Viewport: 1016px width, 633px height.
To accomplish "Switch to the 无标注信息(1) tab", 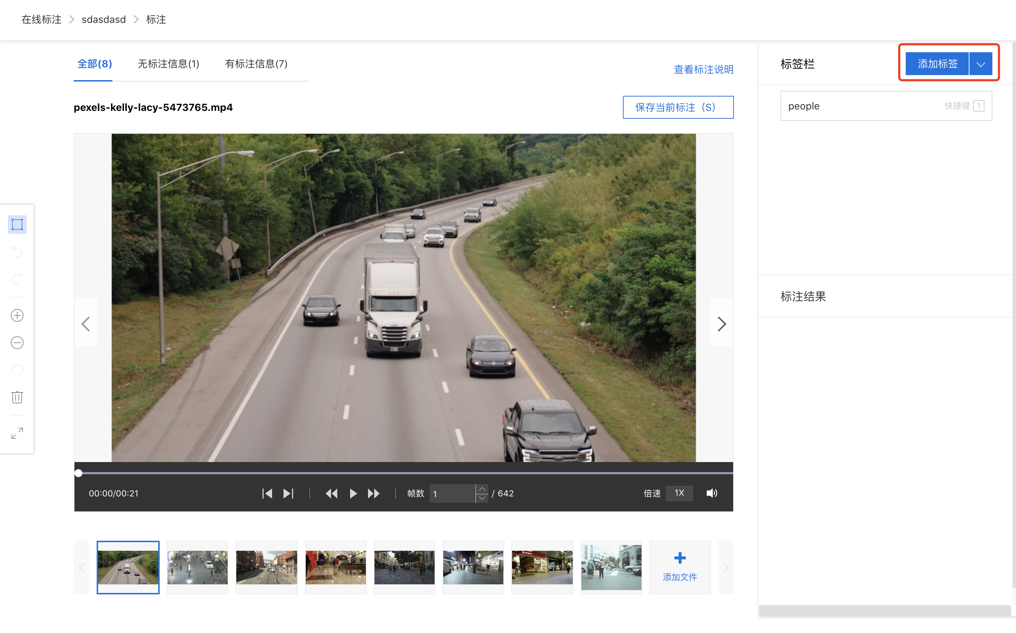I will [x=168, y=64].
